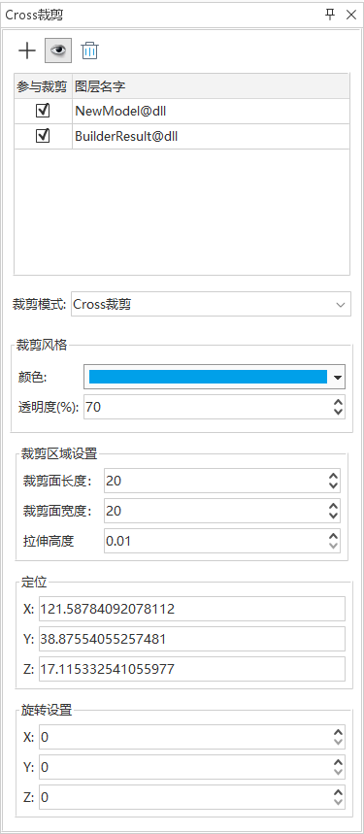Viewport: 364px width, 834px height.
Task: Uncheck the BuilderResult@dll checkbox
Action: click(x=43, y=136)
